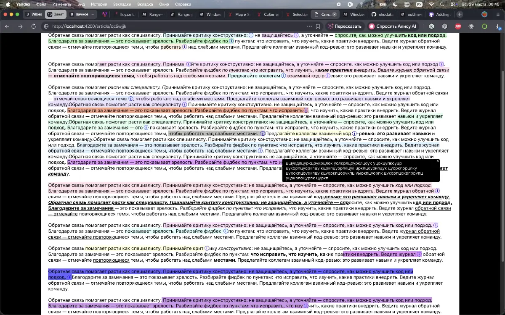Click blue-selected text 'Обратная связь помогает расти'
Image resolution: width=505 pixels, height=315 pixels.
(83, 271)
